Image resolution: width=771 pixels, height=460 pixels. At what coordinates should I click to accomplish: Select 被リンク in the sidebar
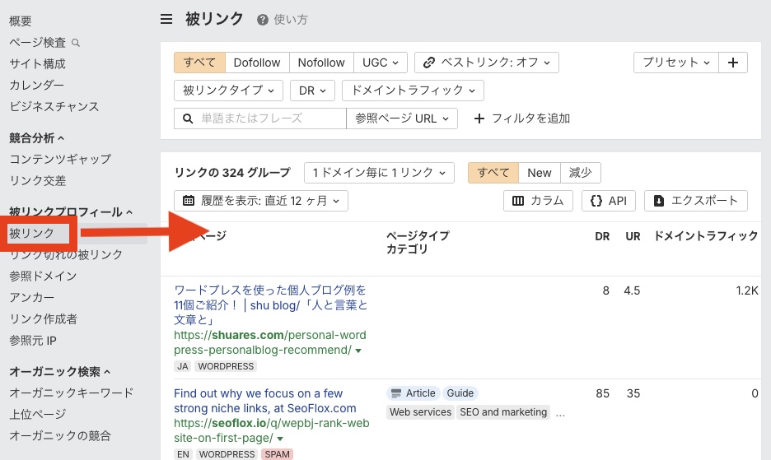31,234
